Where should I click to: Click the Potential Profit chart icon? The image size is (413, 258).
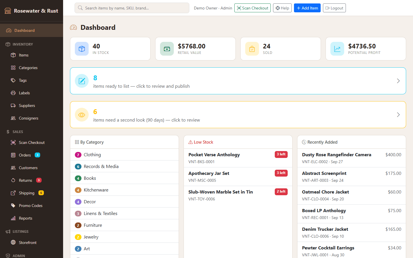337,49
